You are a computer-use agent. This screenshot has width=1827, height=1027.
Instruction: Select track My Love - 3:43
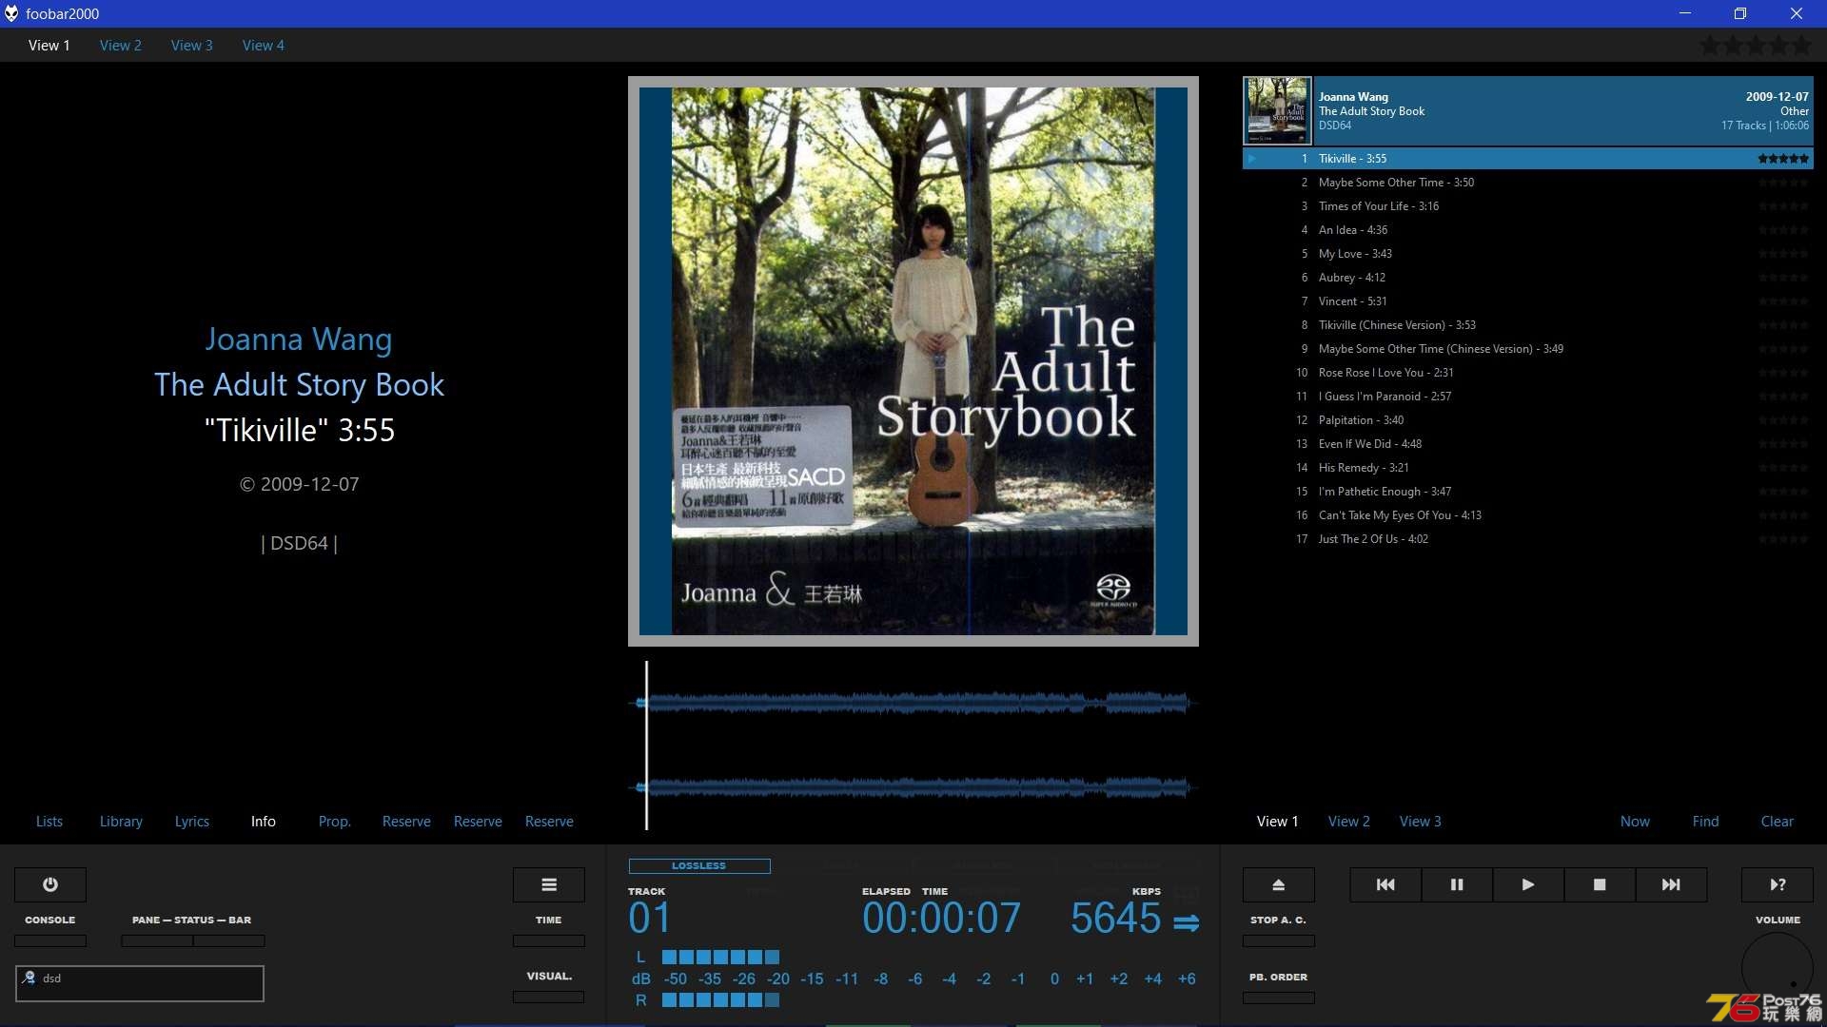1527,254
